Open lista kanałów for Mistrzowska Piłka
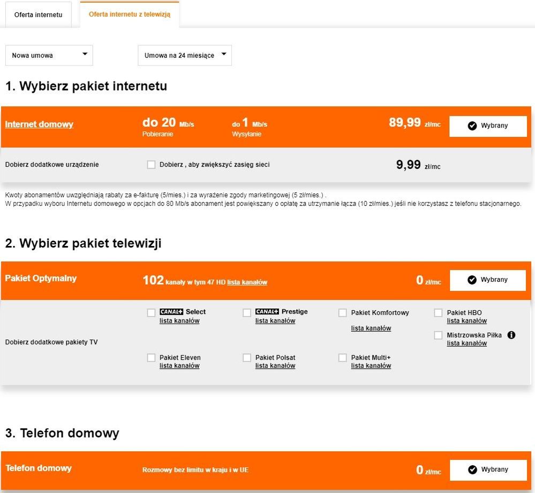Screen dimensions: 535x493 click(x=467, y=343)
